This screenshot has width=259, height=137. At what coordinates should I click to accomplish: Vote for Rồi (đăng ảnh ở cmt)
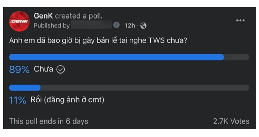pos(69,100)
